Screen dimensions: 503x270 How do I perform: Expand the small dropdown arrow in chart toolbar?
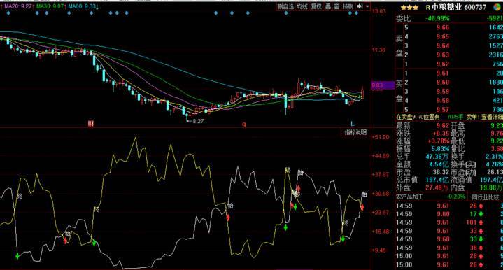click(367, 6)
